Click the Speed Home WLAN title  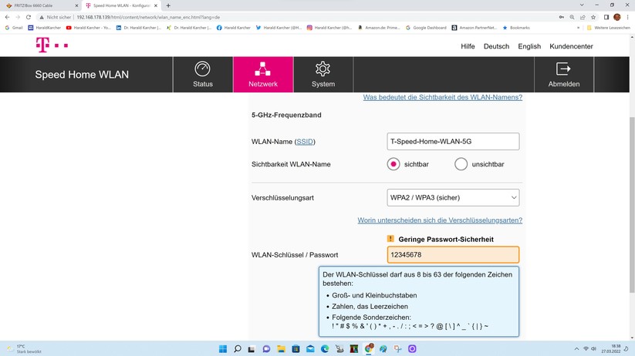pyautogui.click(x=82, y=75)
